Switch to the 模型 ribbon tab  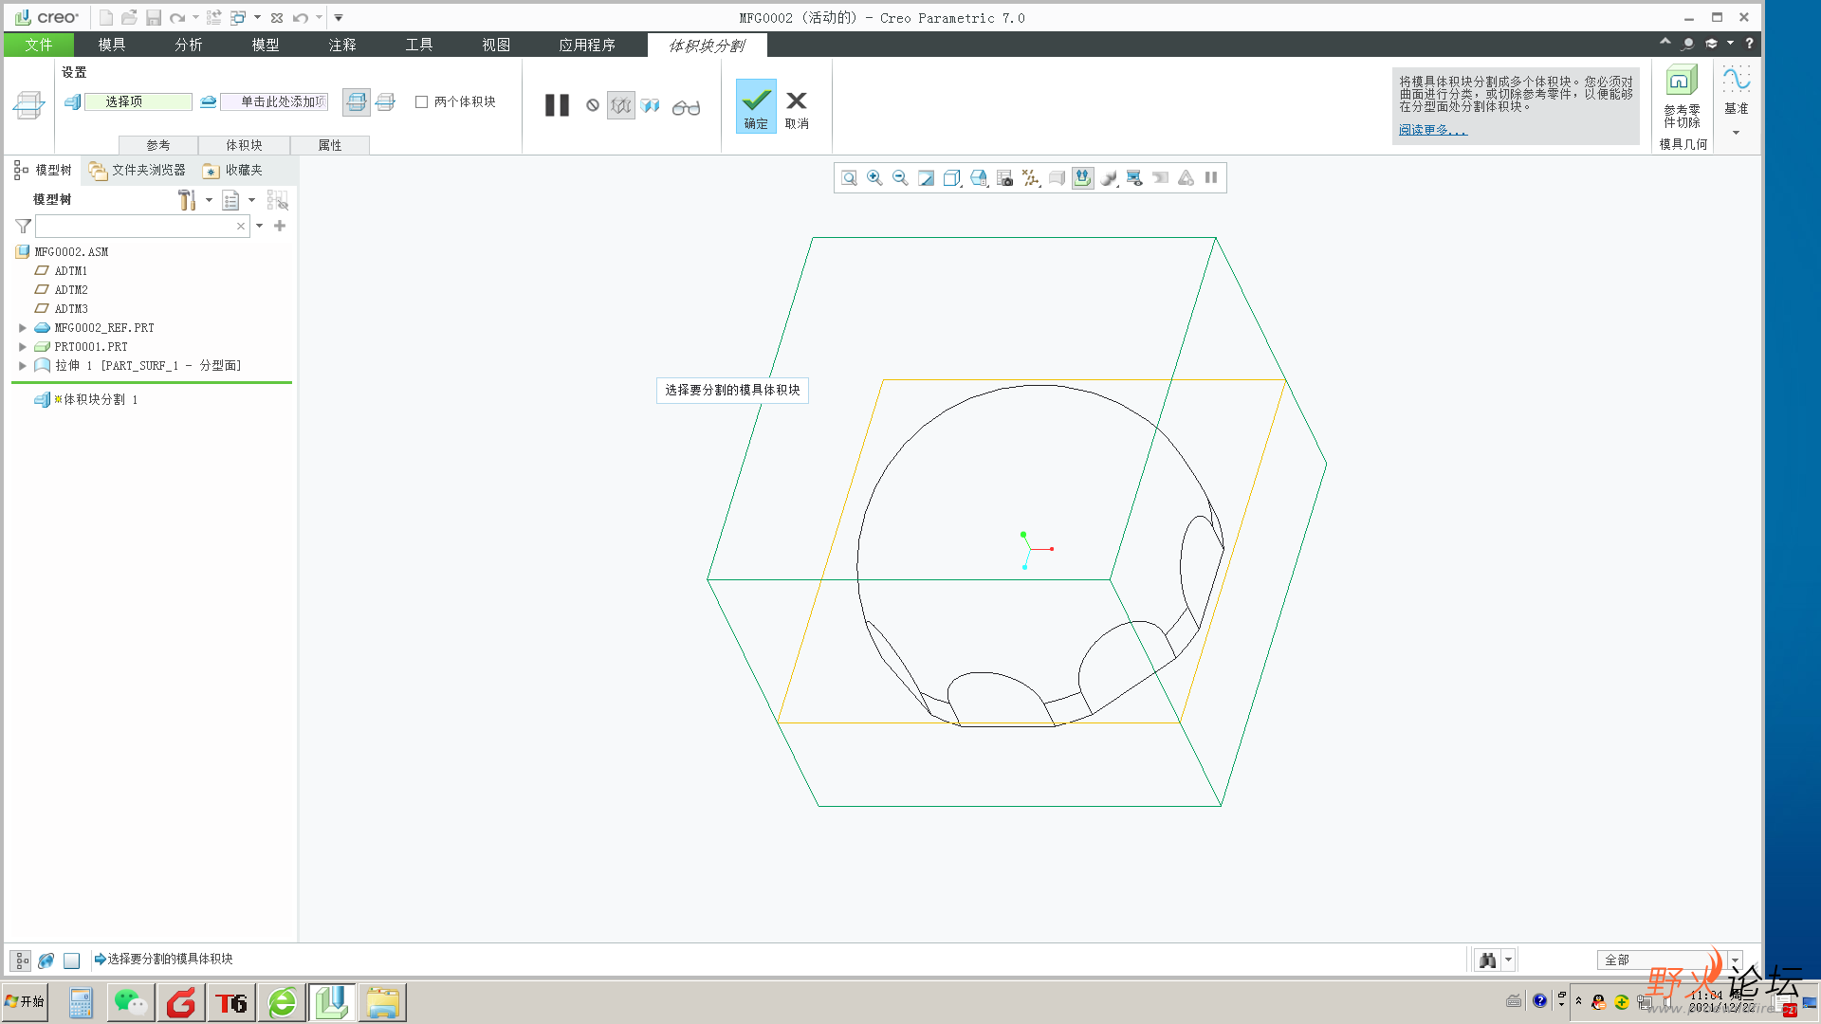[266, 45]
